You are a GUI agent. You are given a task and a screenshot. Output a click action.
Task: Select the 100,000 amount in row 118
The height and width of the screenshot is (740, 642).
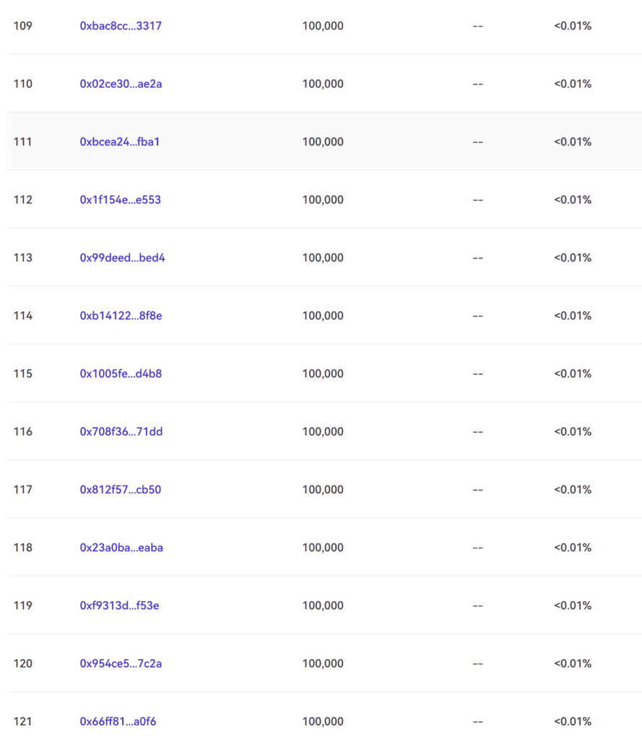(323, 548)
